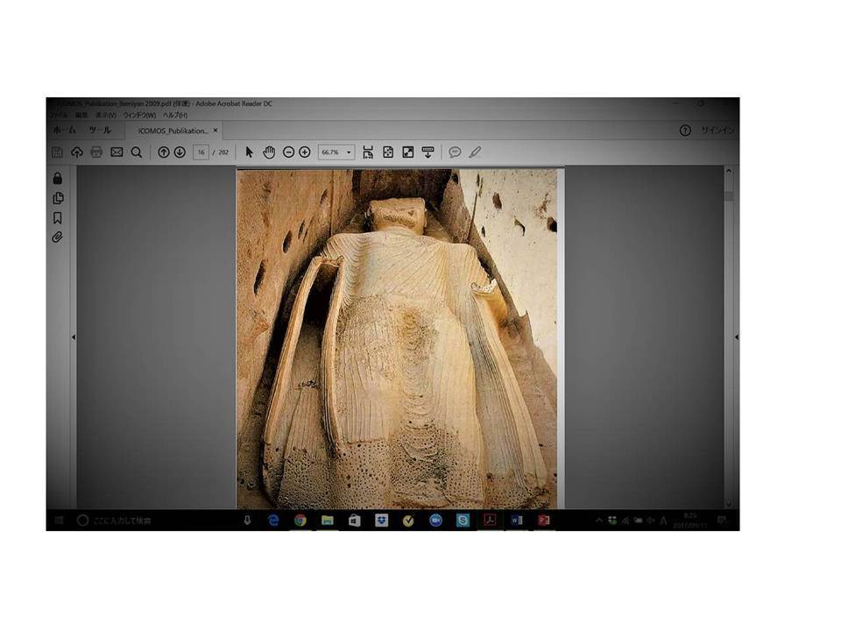Switch to Adobe Acrobat Reader on the taskbar
The height and width of the screenshot is (631, 841).
pos(490,521)
